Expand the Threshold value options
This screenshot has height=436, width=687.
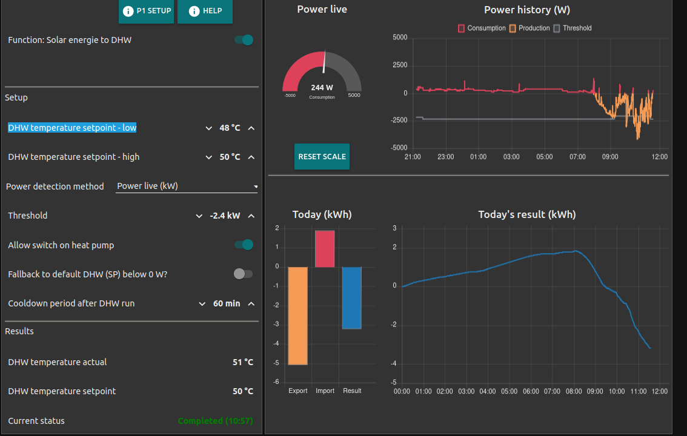click(199, 216)
